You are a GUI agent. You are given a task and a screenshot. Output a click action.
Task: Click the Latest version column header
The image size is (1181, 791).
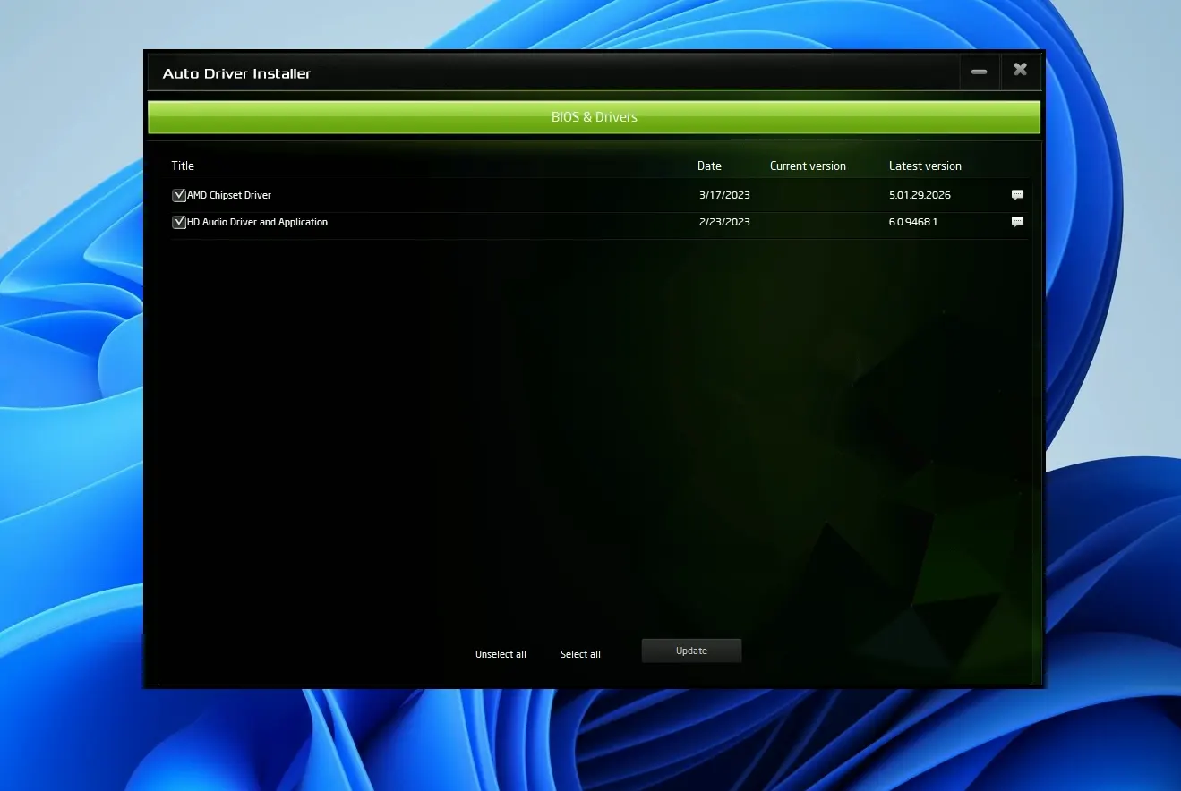pos(925,166)
